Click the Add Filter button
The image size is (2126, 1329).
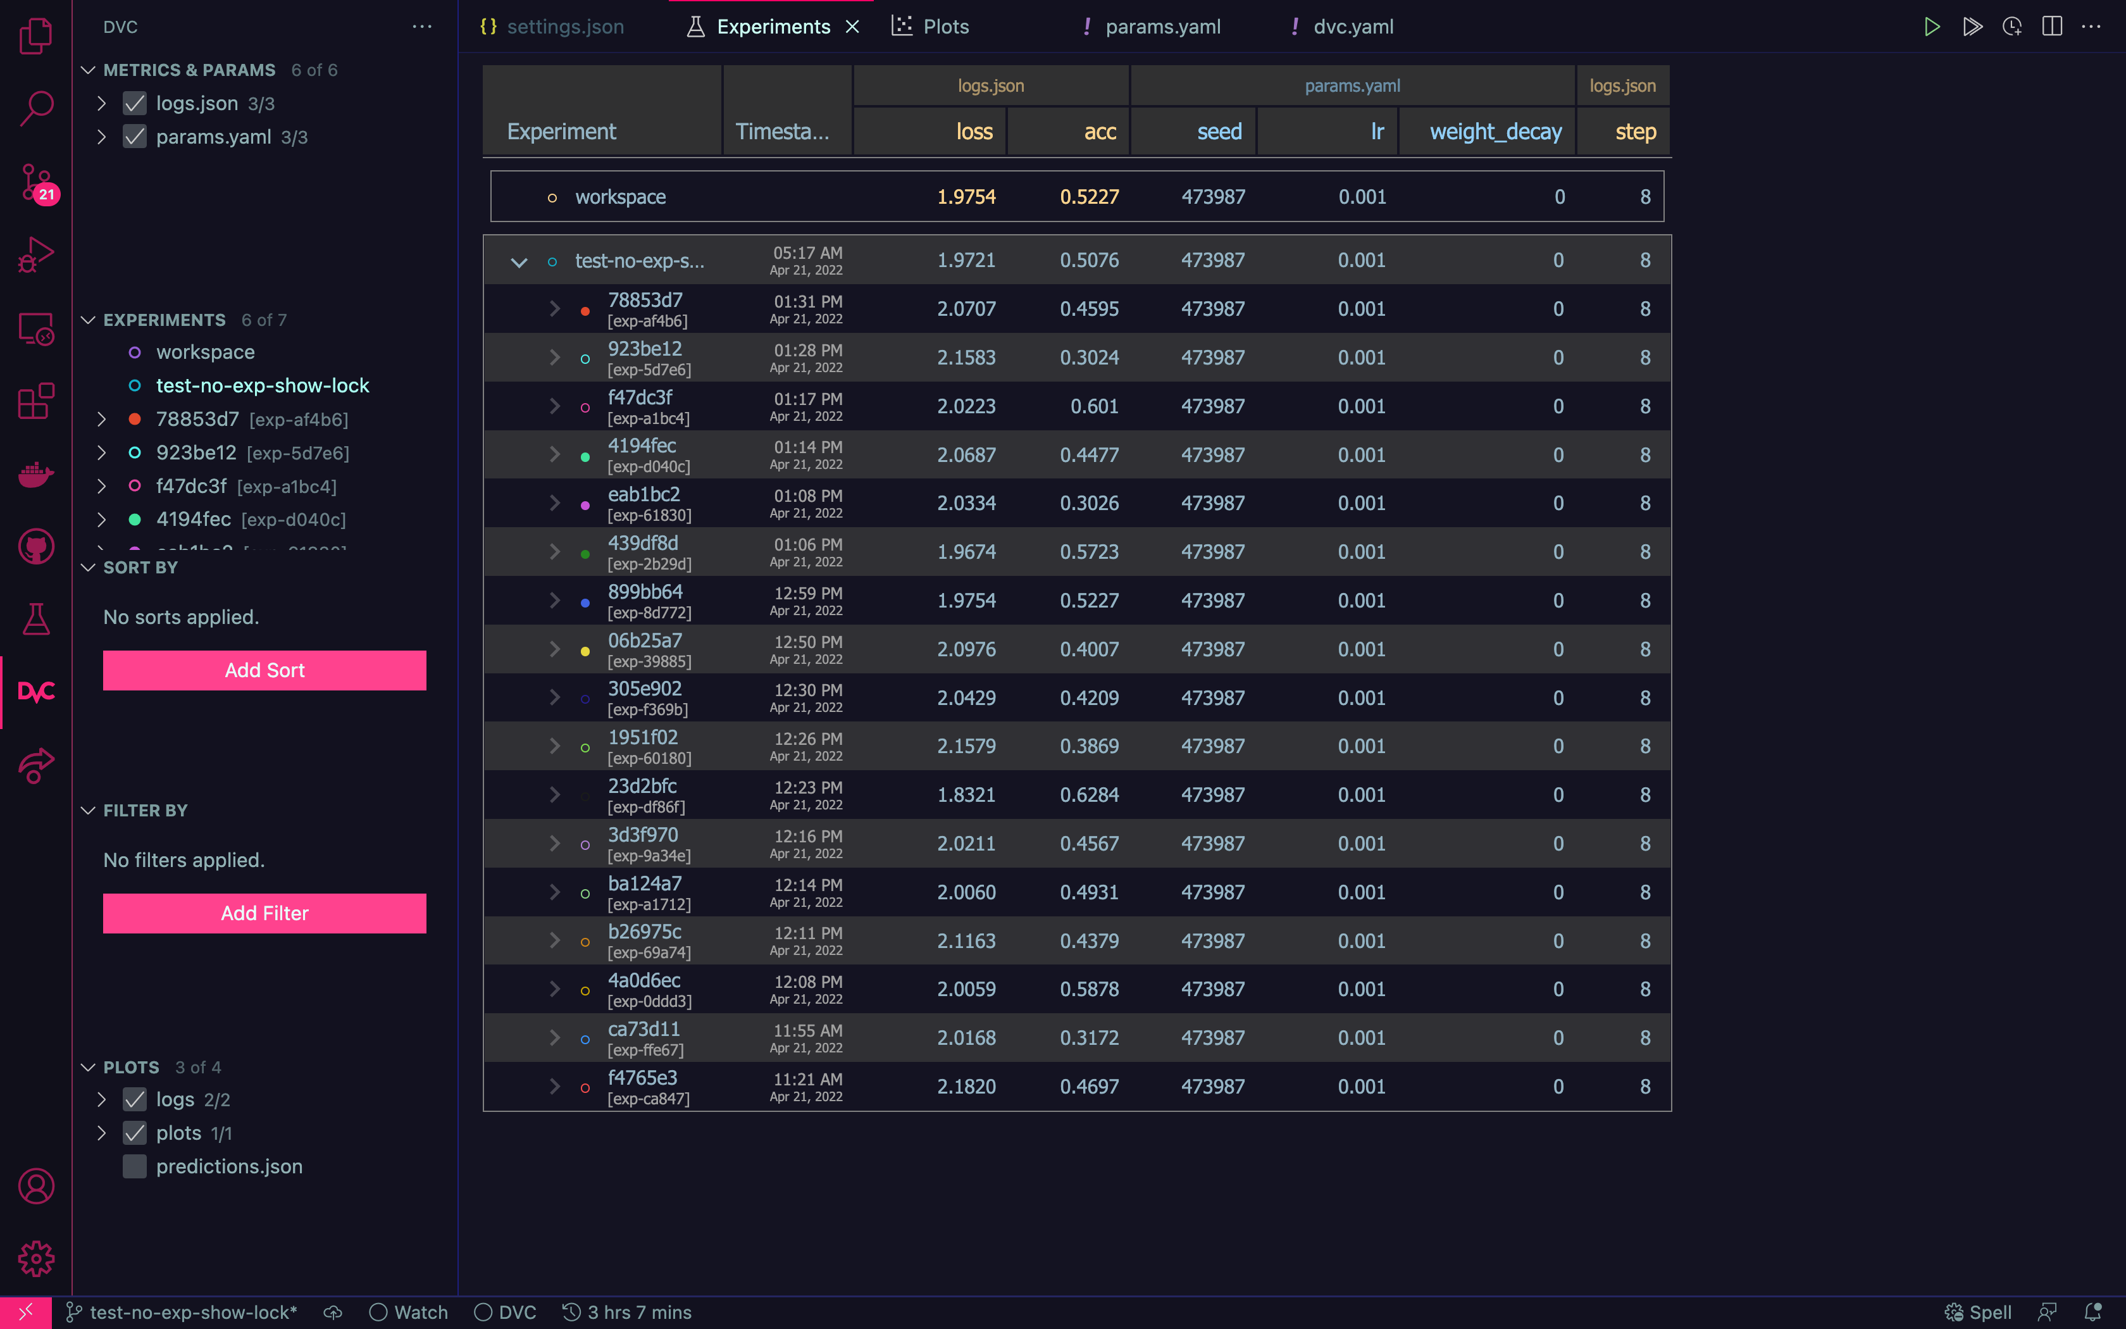click(x=264, y=913)
